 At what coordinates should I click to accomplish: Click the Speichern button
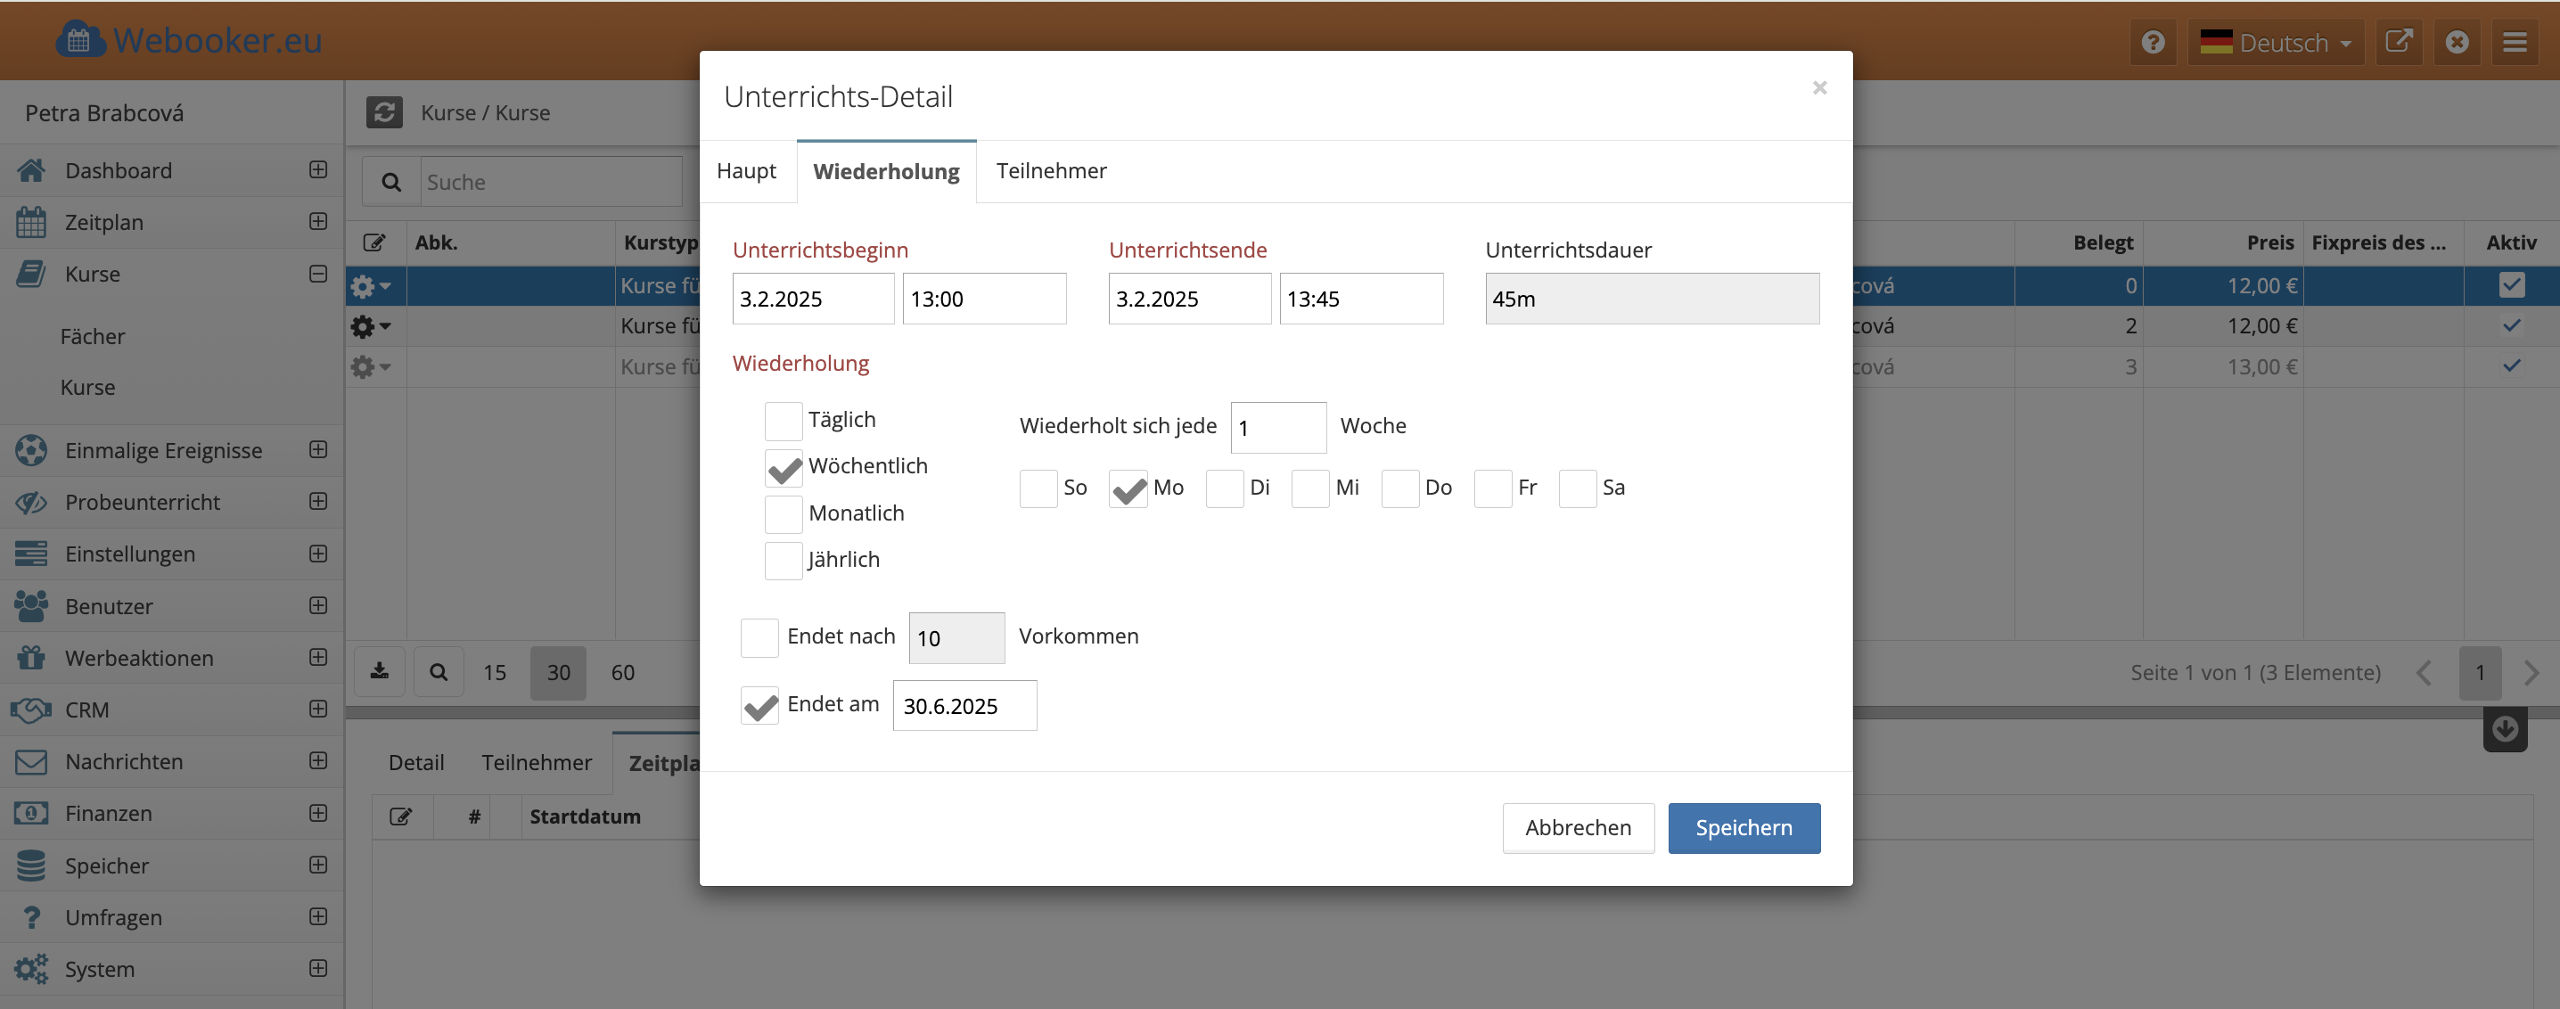click(1744, 827)
